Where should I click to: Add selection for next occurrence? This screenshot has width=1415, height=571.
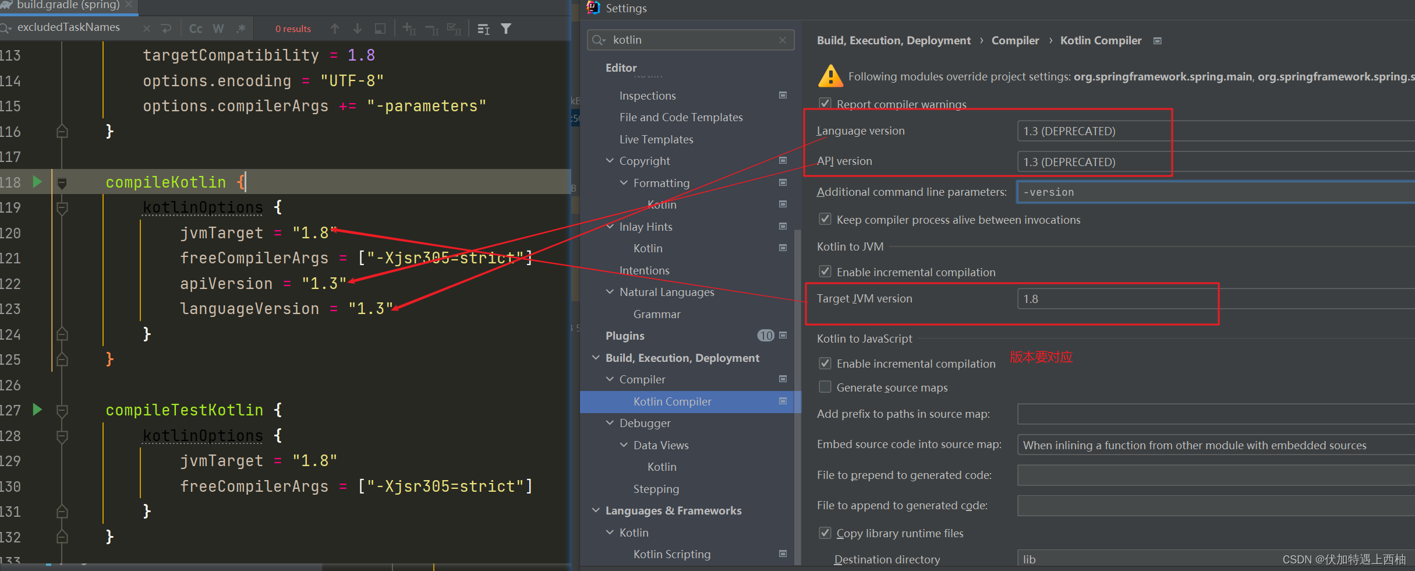[x=409, y=29]
